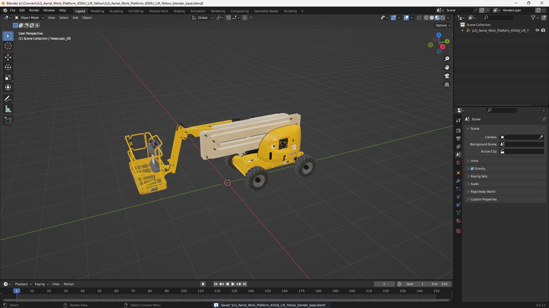The height and width of the screenshot is (308, 549).
Task: Open the Add menu in viewport header
Action: point(75,18)
